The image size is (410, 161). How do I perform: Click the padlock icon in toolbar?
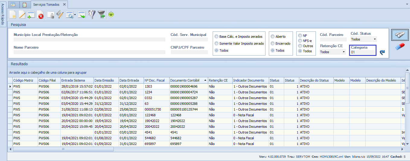[x=51, y=14]
